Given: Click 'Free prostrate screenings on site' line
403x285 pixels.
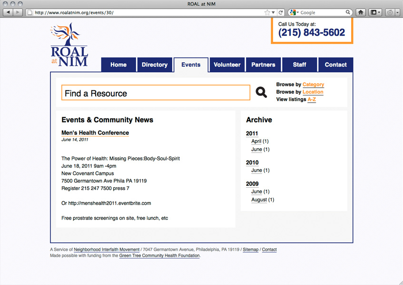Looking at the screenshot, I should pos(115,218).
